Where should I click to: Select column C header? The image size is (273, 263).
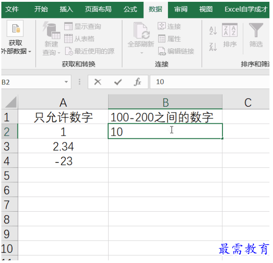coord(246,102)
